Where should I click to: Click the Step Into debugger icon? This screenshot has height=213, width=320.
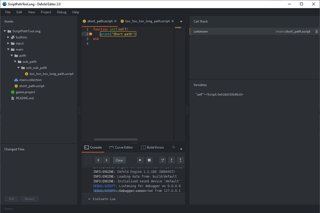point(171,160)
